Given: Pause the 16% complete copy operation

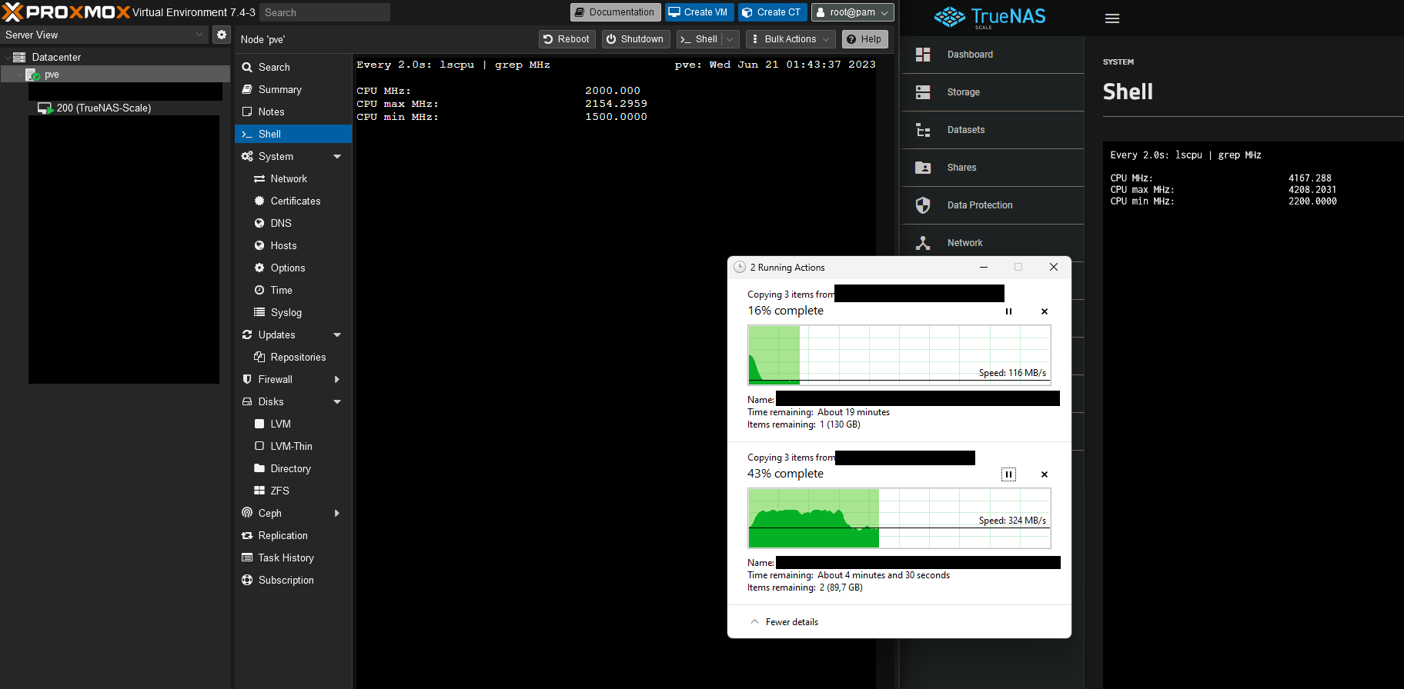Looking at the screenshot, I should (x=1008, y=311).
